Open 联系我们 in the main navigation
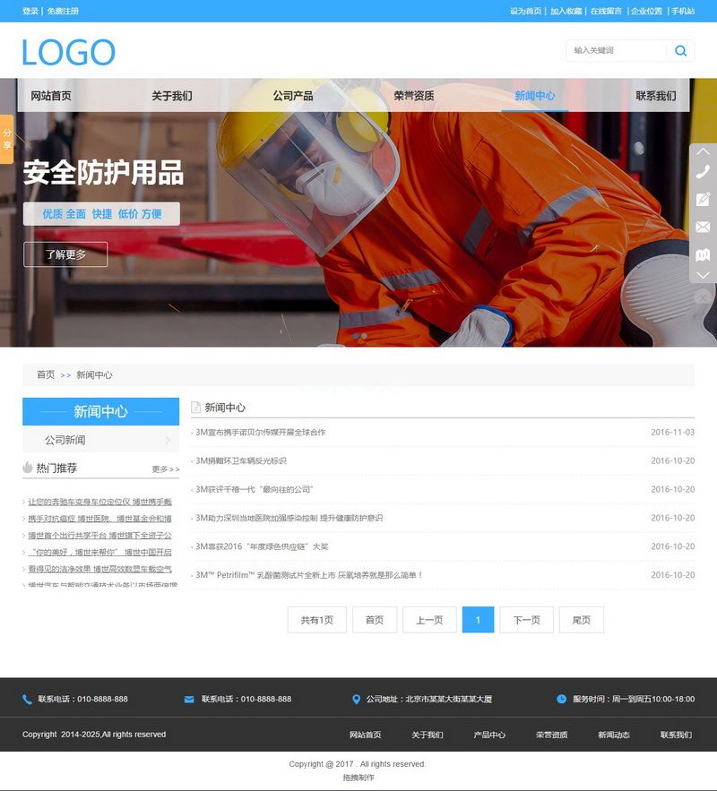 656,96
